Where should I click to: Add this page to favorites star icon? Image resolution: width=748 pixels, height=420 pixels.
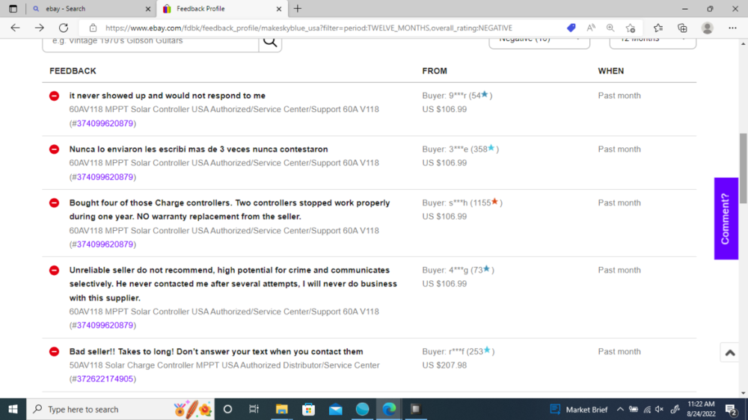pyautogui.click(x=631, y=28)
